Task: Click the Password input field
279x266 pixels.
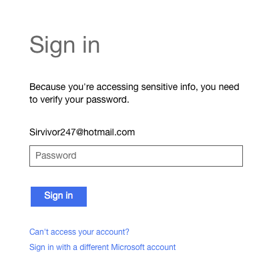Action: 136,156
